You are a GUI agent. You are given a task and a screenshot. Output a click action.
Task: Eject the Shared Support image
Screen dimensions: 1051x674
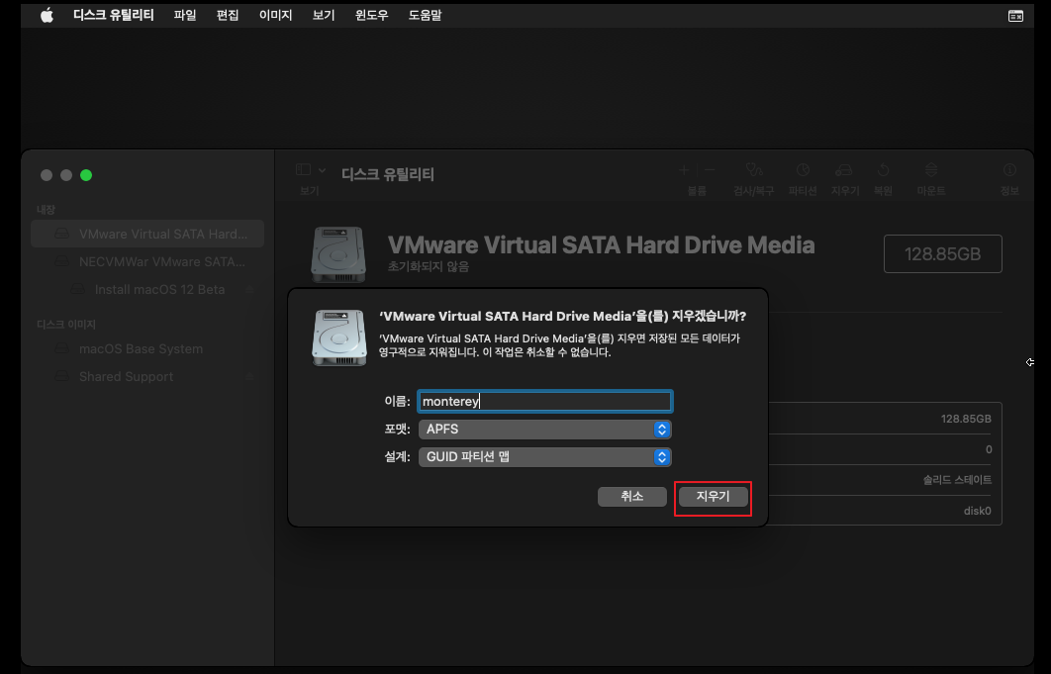249,377
